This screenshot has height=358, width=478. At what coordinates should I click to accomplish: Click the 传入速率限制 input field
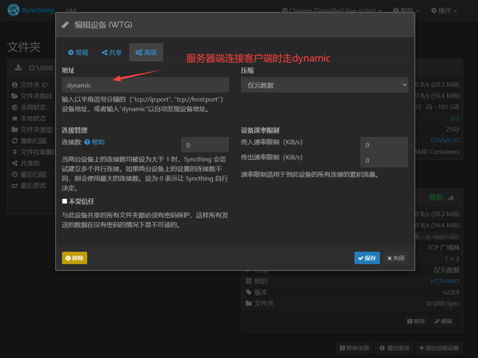click(x=384, y=145)
